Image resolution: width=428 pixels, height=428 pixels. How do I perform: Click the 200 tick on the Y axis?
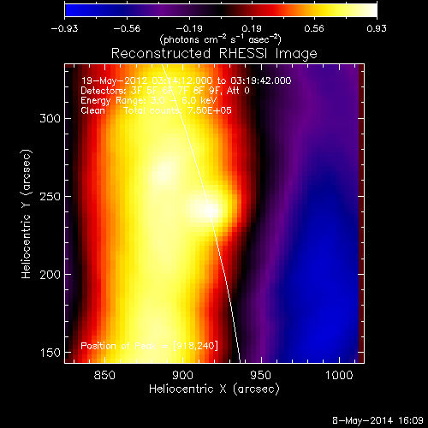point(50,275)
